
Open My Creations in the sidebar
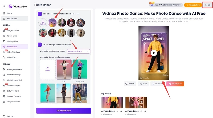15,18
